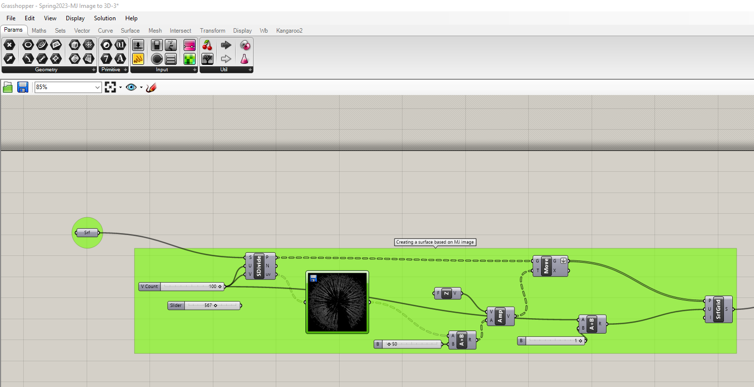Open the 85% zoom level dropdown
Viewport: 754px width, 387px height.
(68, 87)
